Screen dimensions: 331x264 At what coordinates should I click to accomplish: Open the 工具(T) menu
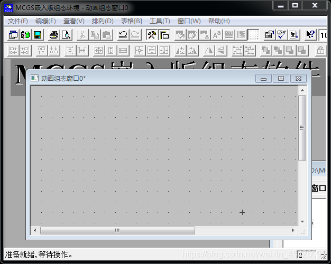[160, 21]
